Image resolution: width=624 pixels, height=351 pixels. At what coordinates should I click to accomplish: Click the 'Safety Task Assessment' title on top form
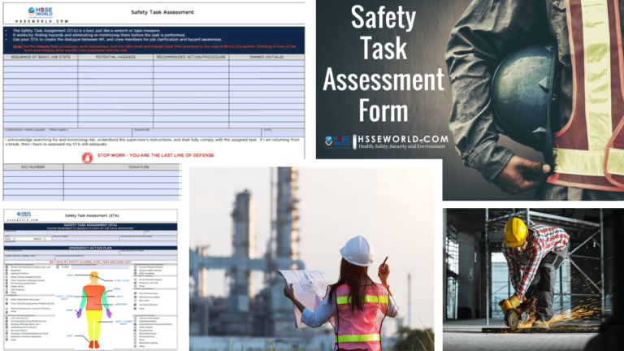click(162, 12)
